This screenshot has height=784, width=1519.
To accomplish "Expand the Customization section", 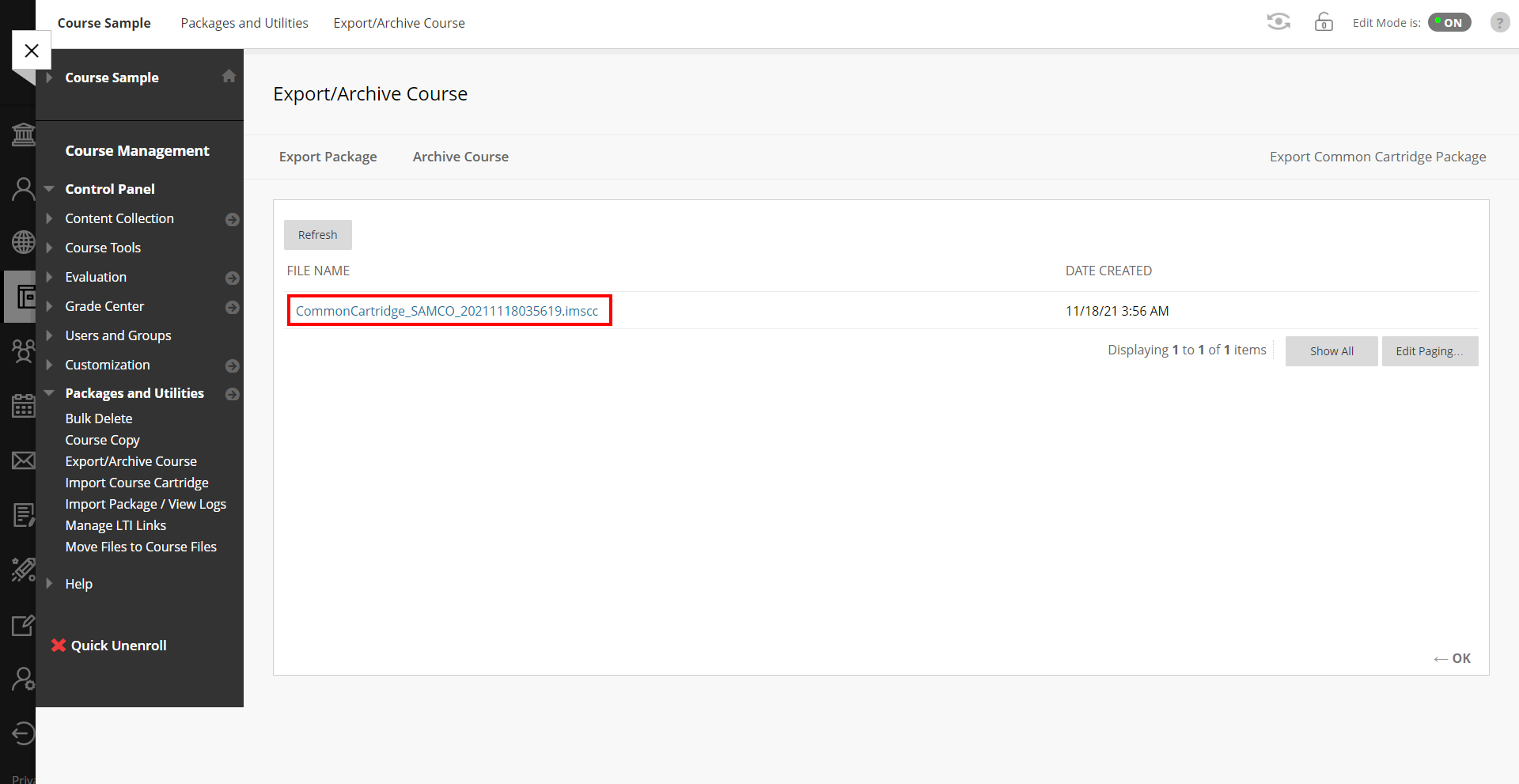I will (49, 365).
